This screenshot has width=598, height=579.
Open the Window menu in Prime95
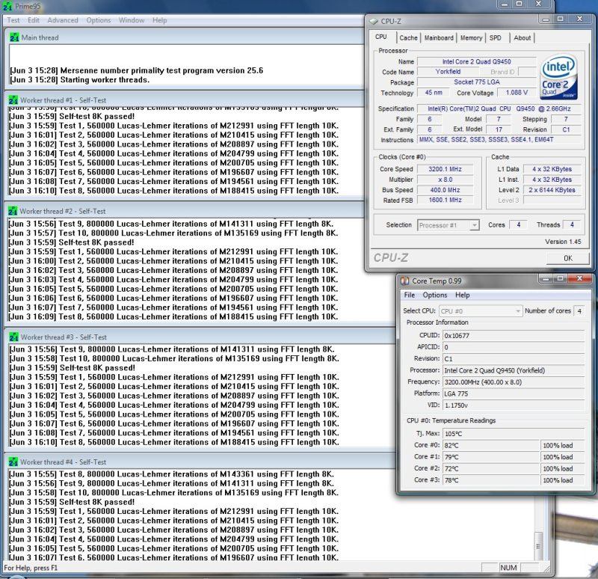point(132,20)
